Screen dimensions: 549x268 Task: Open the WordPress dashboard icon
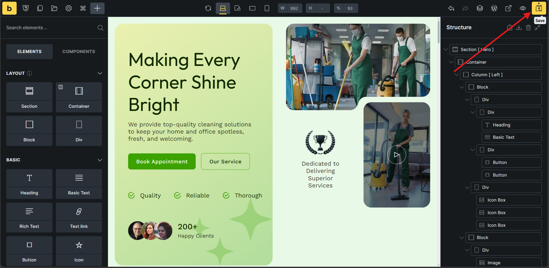(494, 8)
